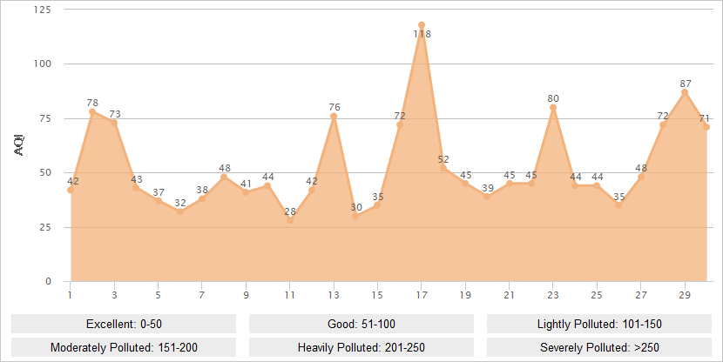Click the x-axis label 3
This screenshot has width=723, height=362.
114,295
